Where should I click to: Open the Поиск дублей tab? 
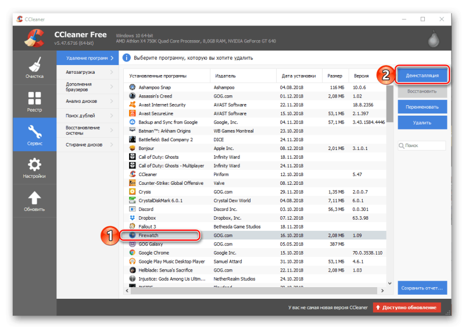tap(88, 116)
